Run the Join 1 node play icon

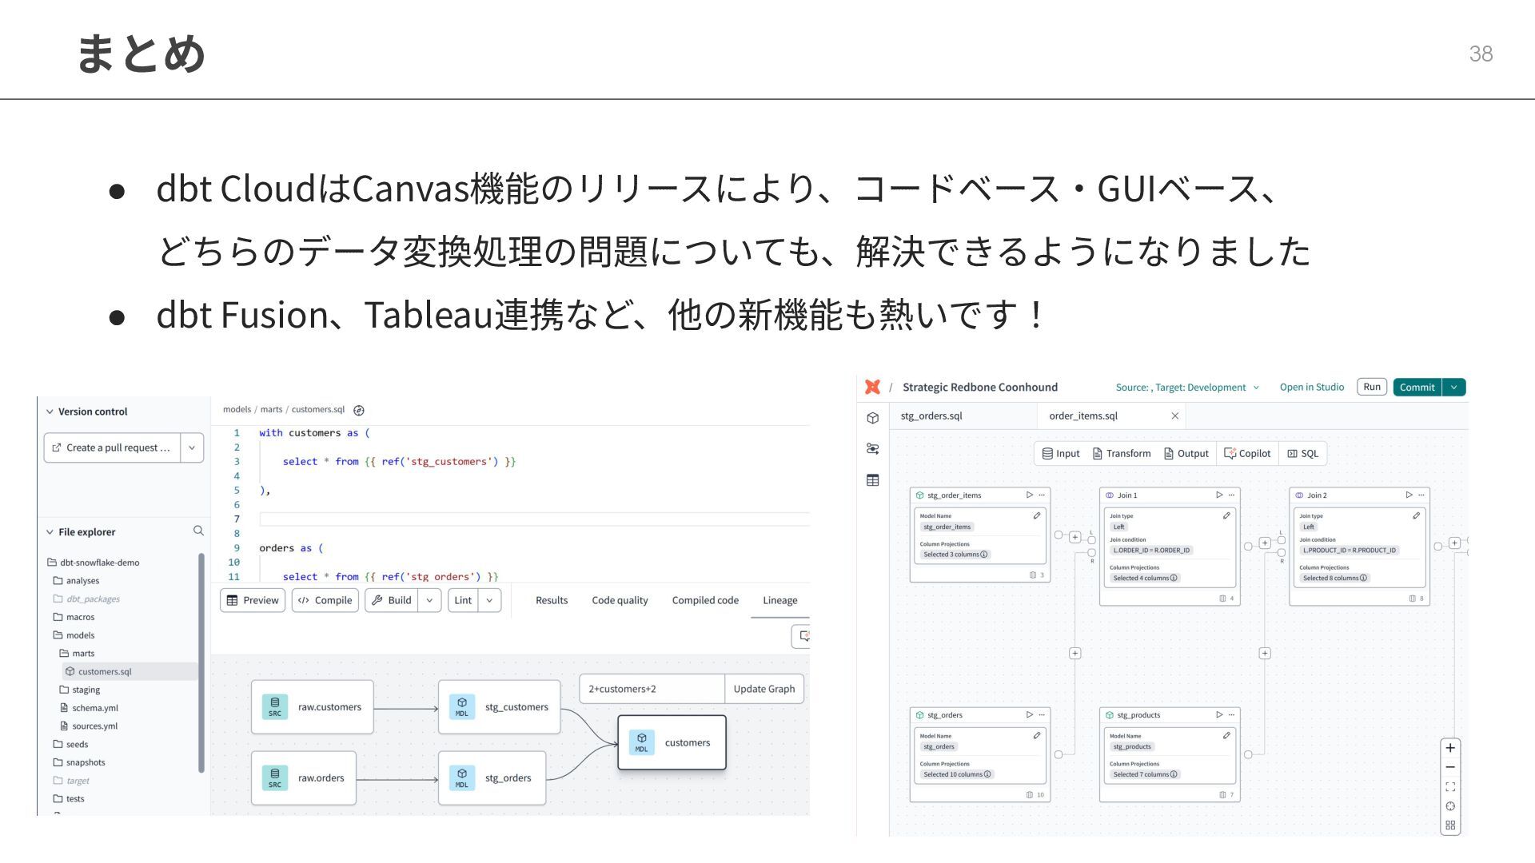pyautogui.click(x=1219, y=495)
